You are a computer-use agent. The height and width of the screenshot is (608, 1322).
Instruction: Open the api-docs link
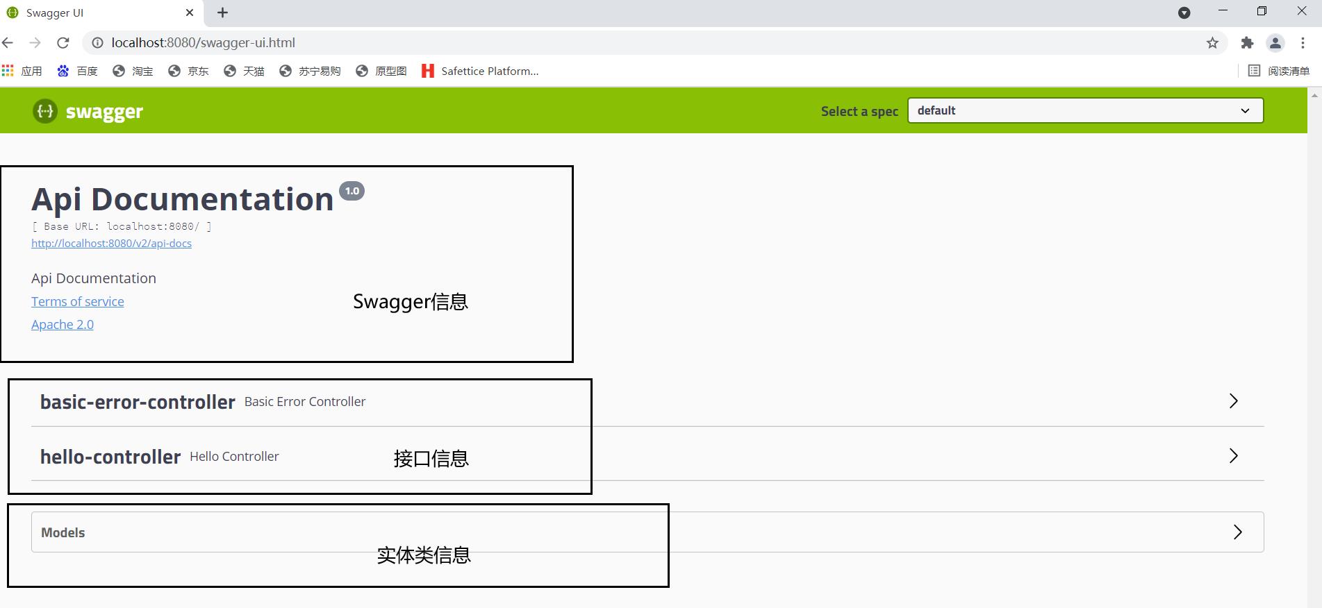[x=111, y=244]
